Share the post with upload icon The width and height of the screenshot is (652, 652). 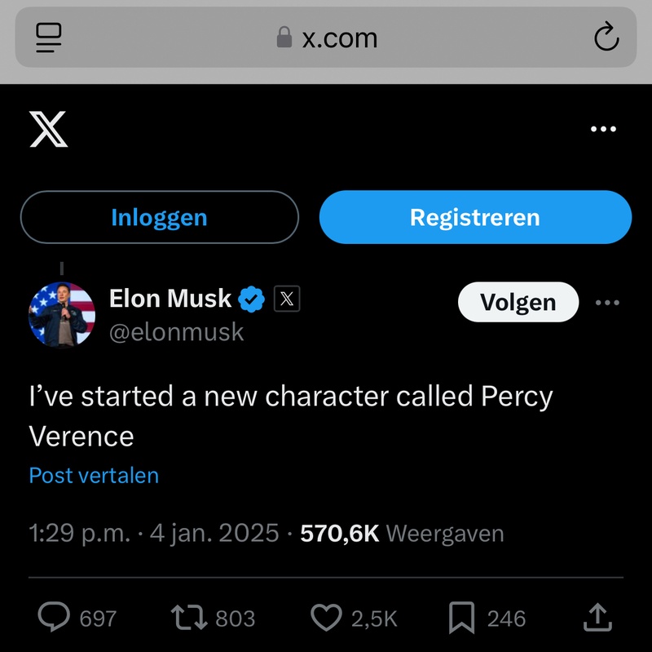(x=597, y=618)
